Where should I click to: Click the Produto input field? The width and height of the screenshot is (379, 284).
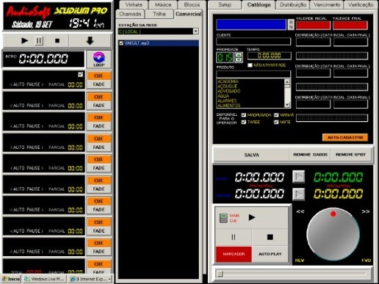[253, 73]
